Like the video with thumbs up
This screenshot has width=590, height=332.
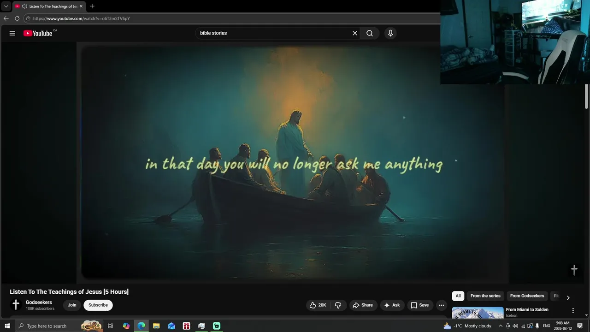pos(318,305)
